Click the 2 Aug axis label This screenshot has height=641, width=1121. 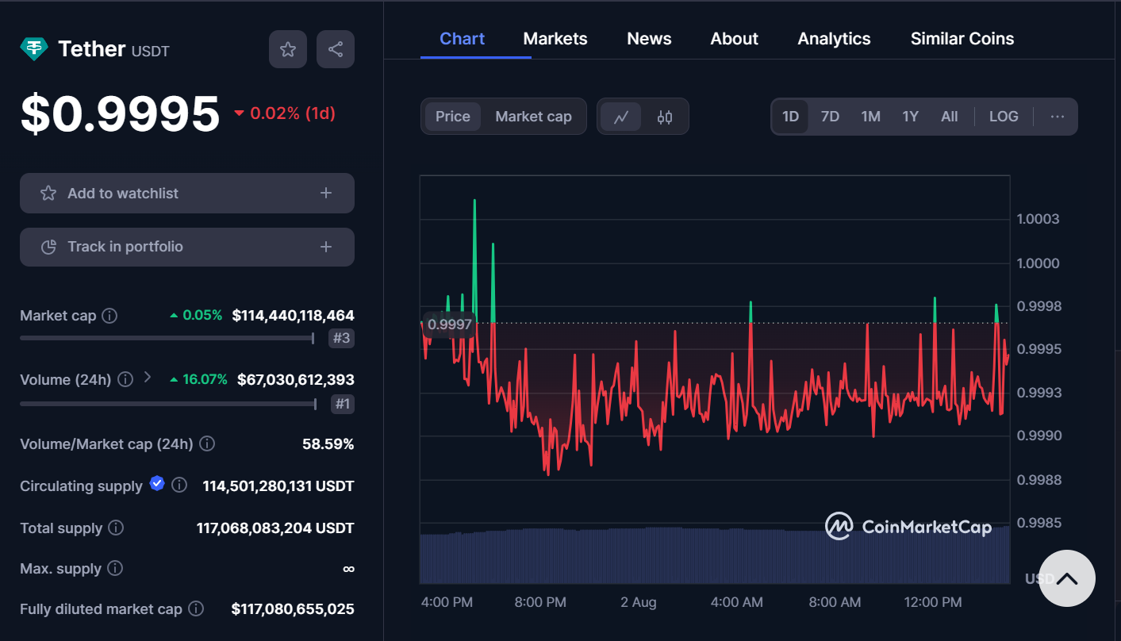[639, 602]
